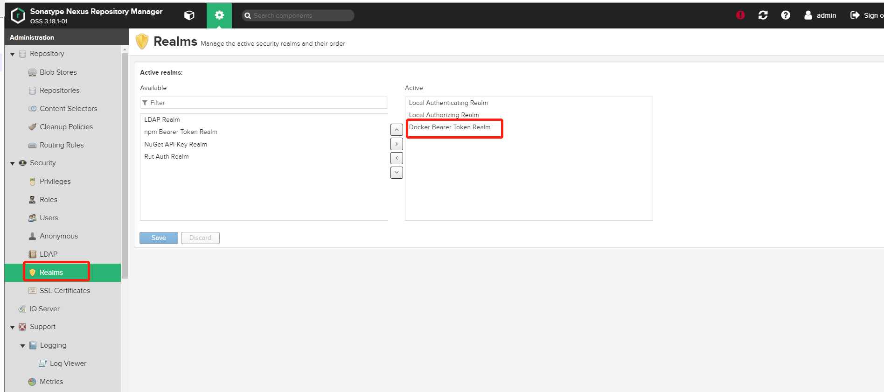
Task: Click the Cleanup Policies broom icon
Action: click(x=32, y=127)
